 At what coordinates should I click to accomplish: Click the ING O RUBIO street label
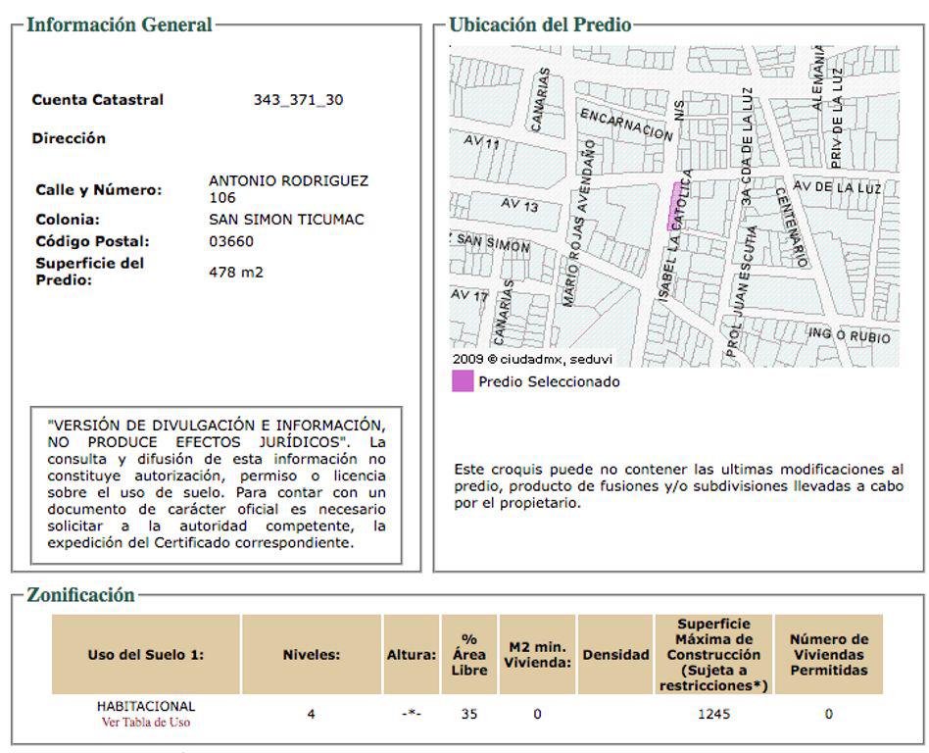849,335
